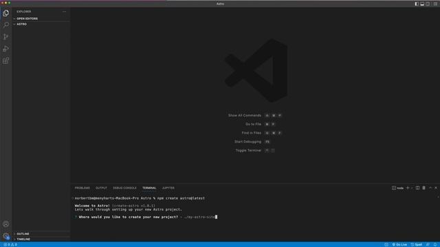Open notifications bell in status bar
This screenshot has height=247, width=440.
coord(435,244)
